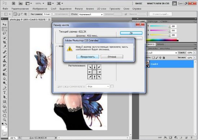The height and width of the screenshot is (140, 198).
Task: Pick a color from the spectrum ramp
Action: pos(162,40)
